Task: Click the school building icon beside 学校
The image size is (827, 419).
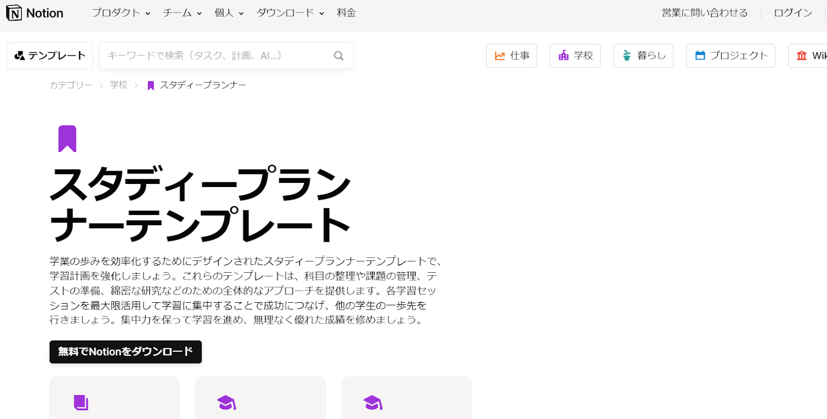Action: pos(563,56)
